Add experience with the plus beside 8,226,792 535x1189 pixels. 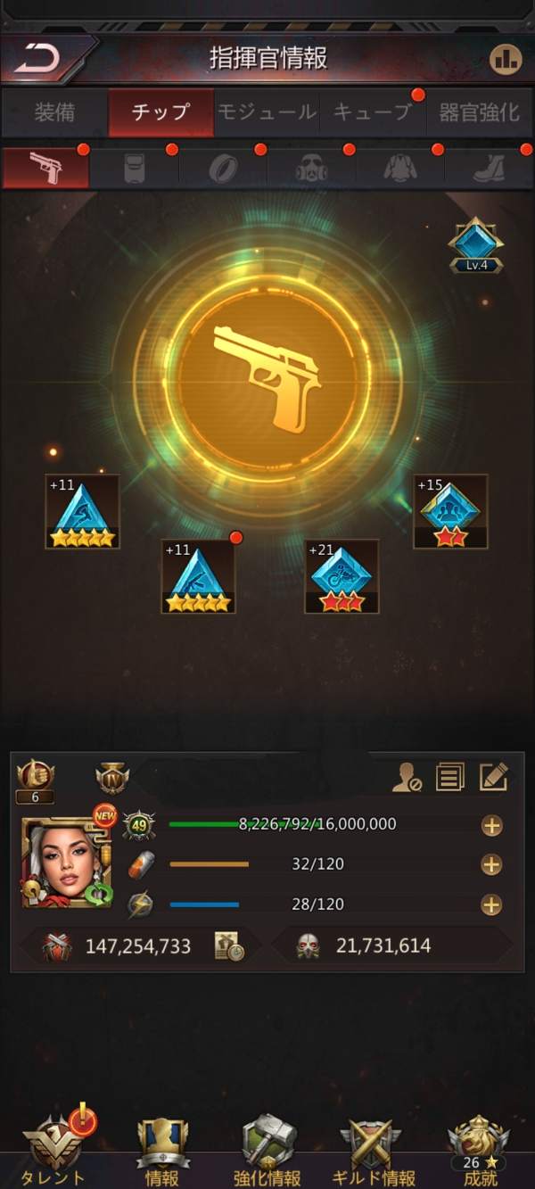coord(491,825)
